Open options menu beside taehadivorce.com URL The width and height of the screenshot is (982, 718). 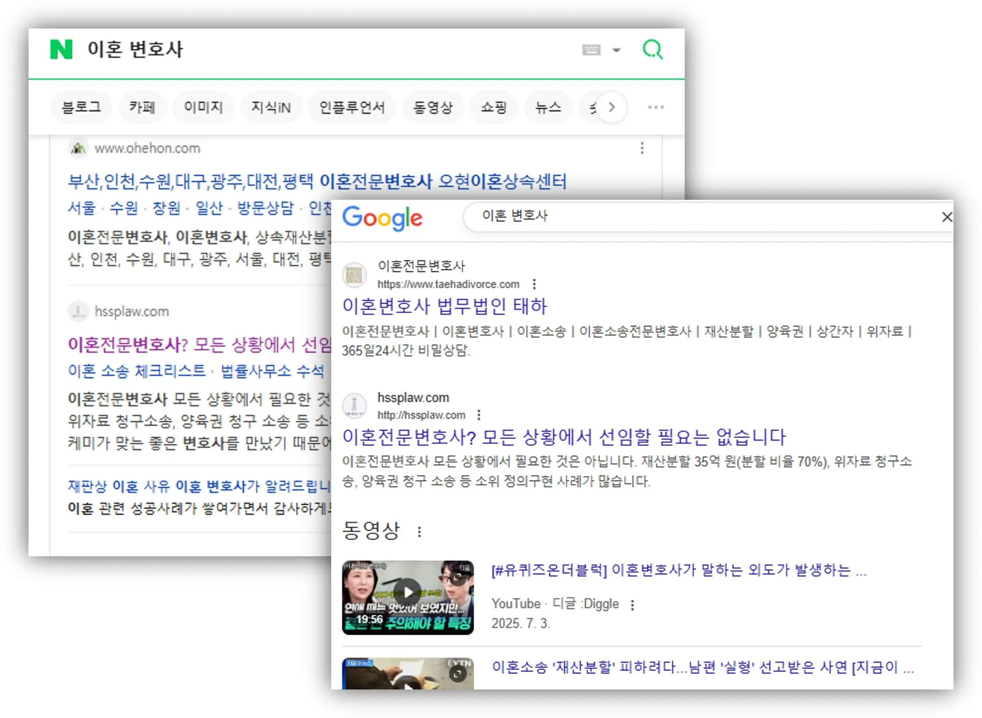[x=534, y=284]
